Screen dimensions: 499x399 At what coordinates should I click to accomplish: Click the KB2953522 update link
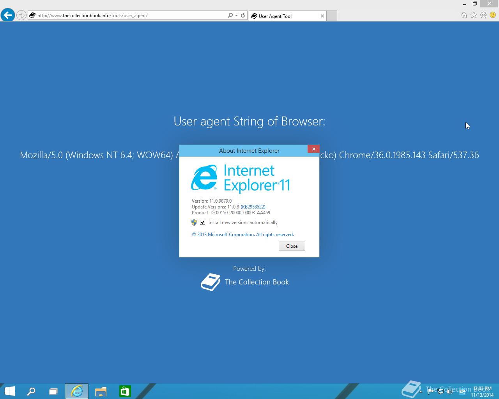click(253, 207)
